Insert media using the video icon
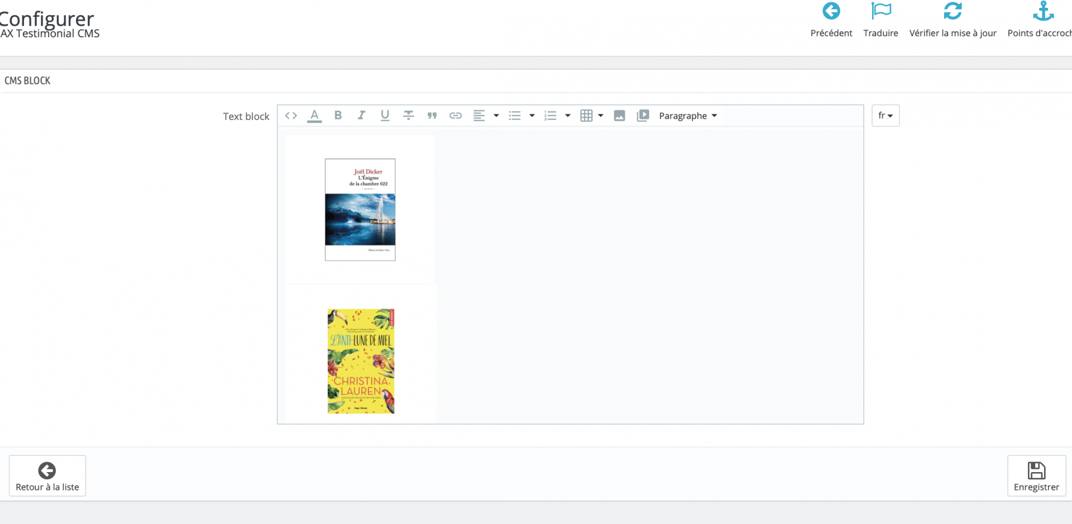Screen dimensions: 1072x524 click(x=643, y=116)
